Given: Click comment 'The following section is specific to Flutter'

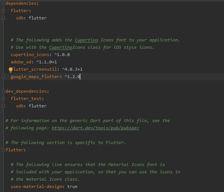Looking at the screenshot, I should tap(66, 143).
